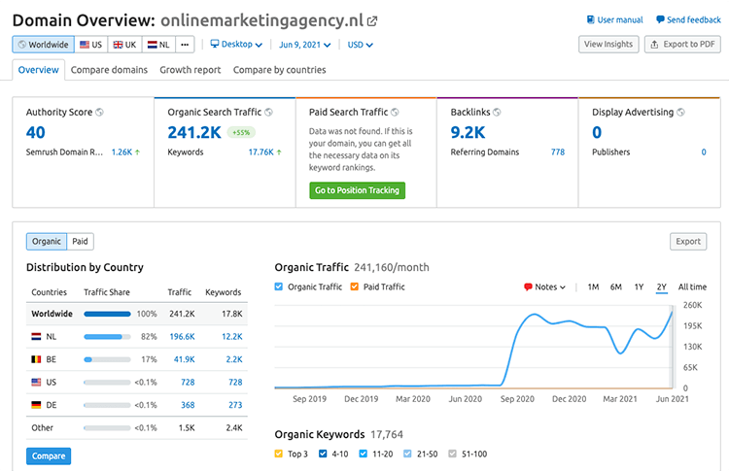Viewport: 729px width, 471px height.
Task: Open the Compare domains tab
Action: (x=109, y=70)
